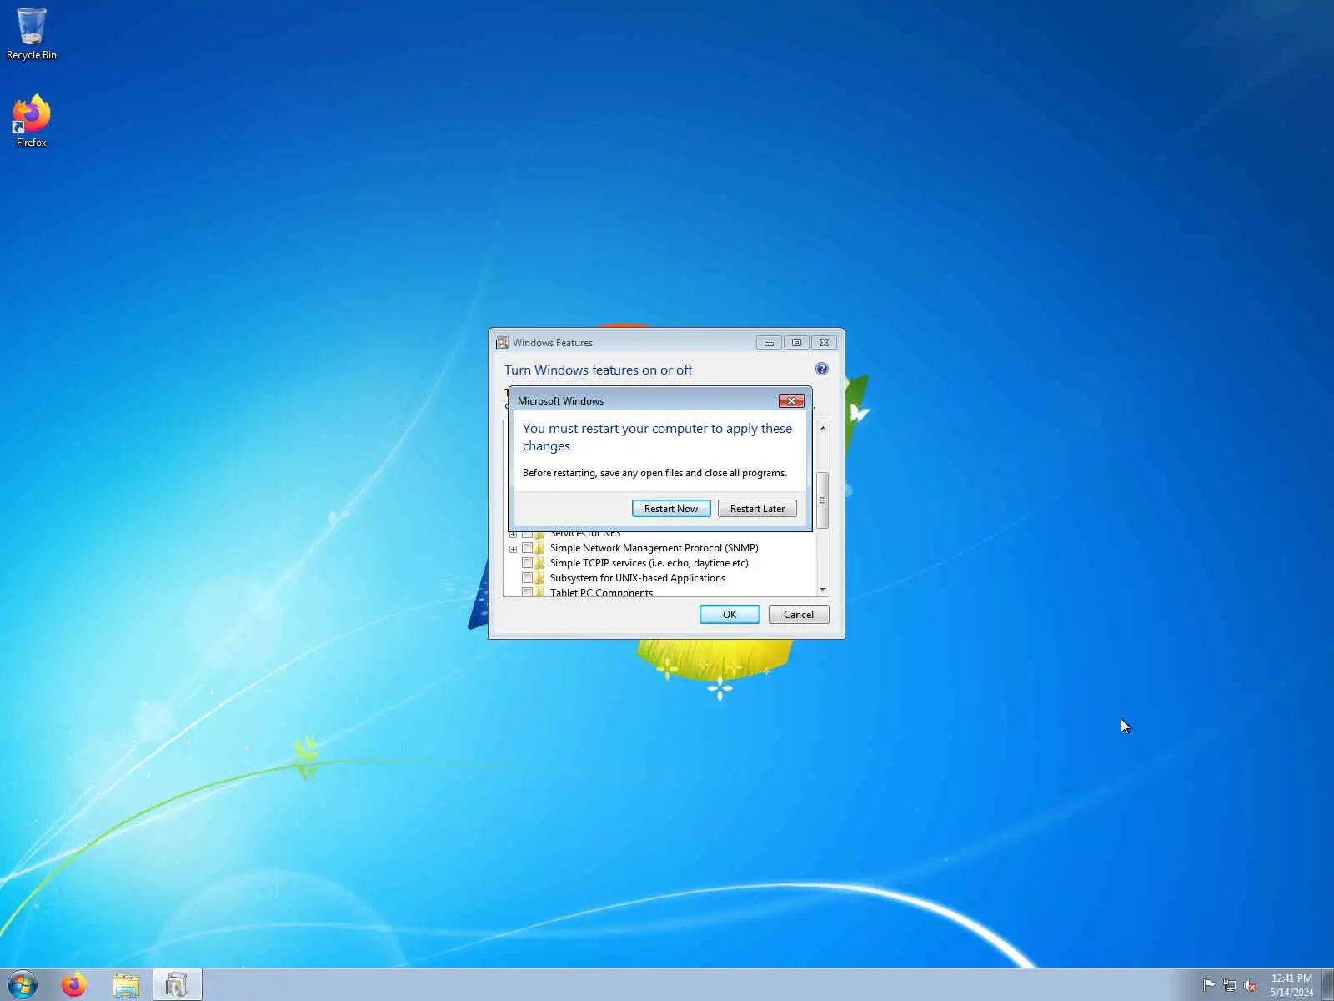The image size is (1334, 1001).
Task: Open the Windows Start menu
Action: (23, 985)
